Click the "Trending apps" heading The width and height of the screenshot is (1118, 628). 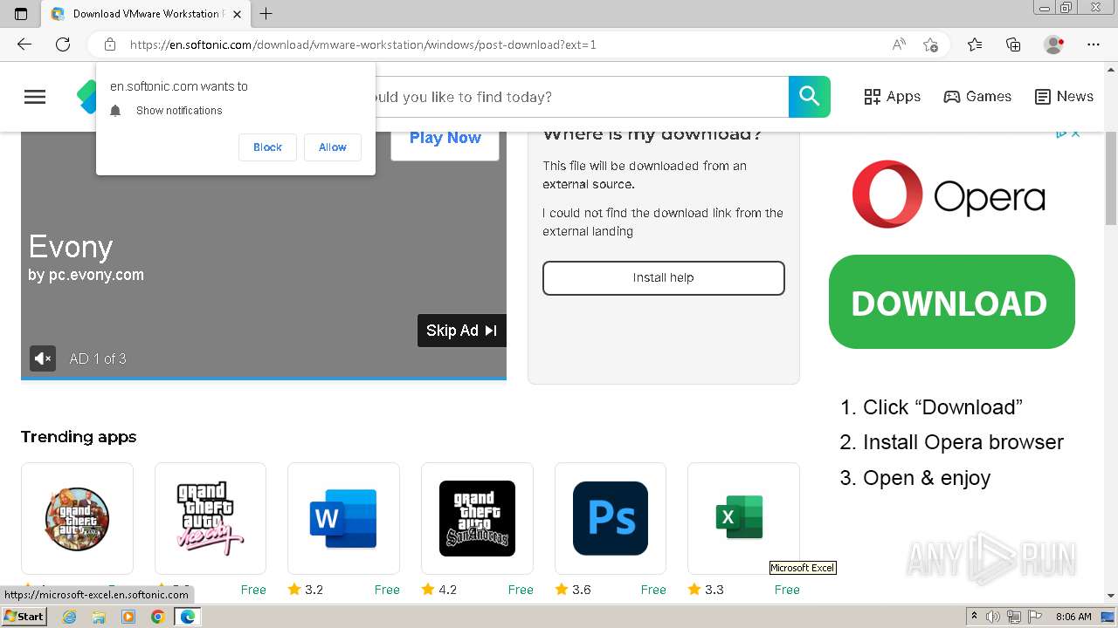pos(79,437)
